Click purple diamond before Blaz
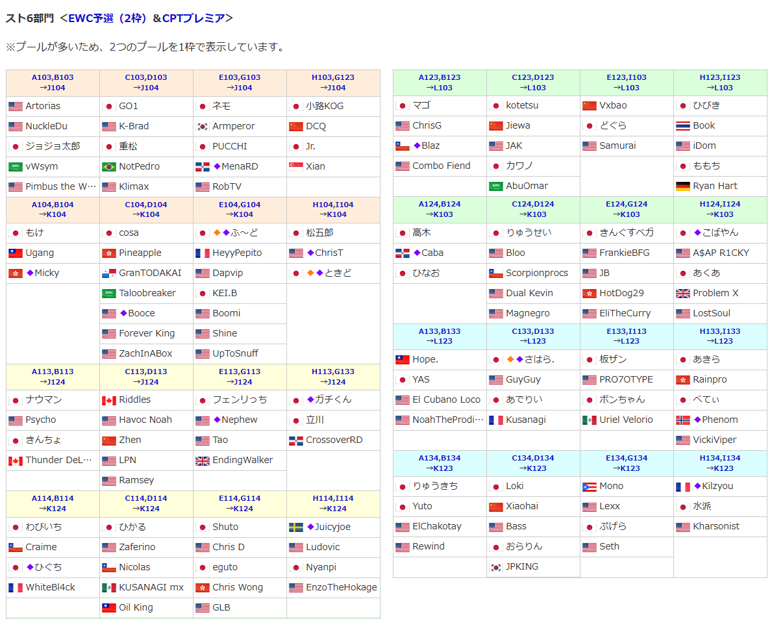This screenshot has width=772, height=619. click(417, 145)
